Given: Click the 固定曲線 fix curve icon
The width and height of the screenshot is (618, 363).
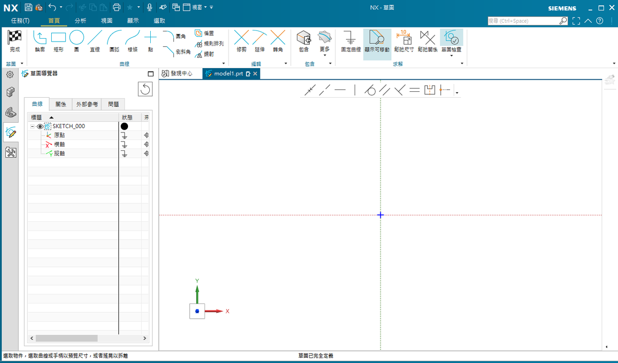Looking at the screenshot, I should pos(350,41).
